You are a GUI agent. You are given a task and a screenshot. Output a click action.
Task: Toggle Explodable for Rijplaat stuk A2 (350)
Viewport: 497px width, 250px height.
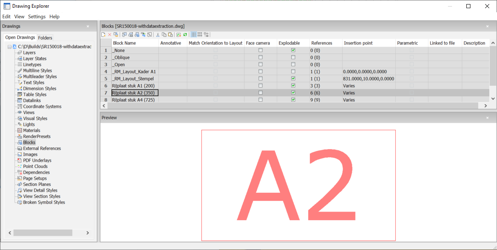tap(293, 93)
